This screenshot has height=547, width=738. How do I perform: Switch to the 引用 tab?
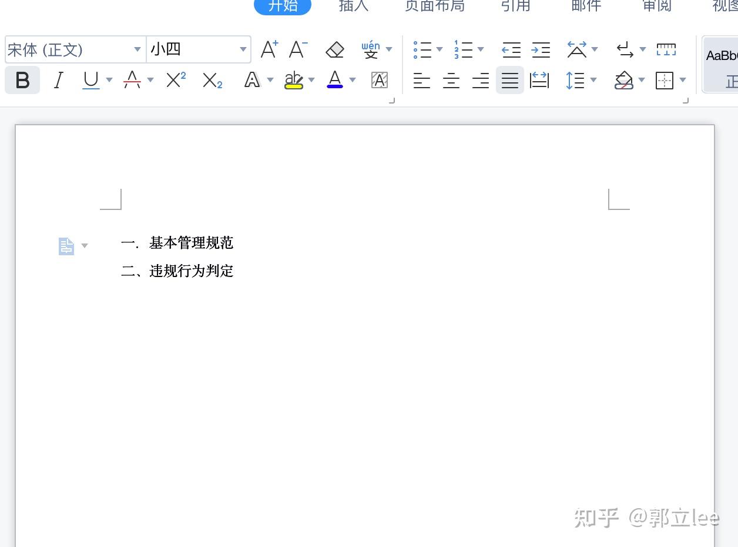point(516,6)
